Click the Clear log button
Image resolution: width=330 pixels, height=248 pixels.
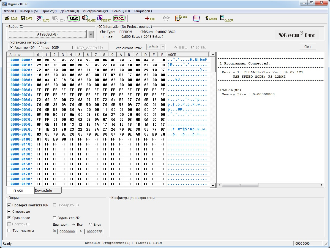(x=308, y=47)
